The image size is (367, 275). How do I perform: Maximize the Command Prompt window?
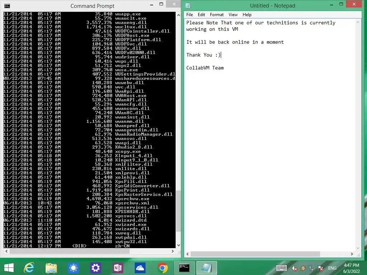pos(161,4)
